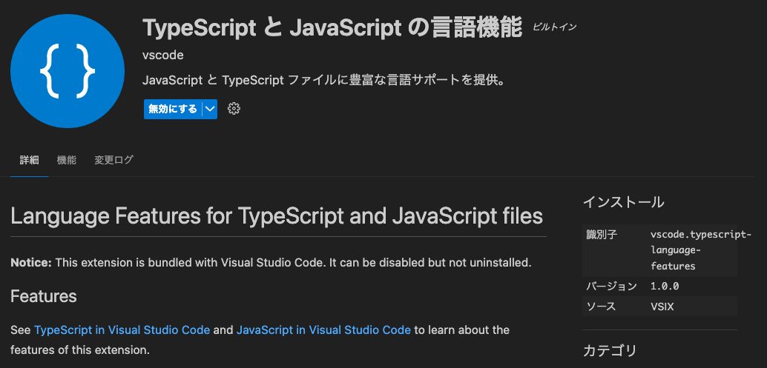Click the インストール section heading

click(623, 202)
